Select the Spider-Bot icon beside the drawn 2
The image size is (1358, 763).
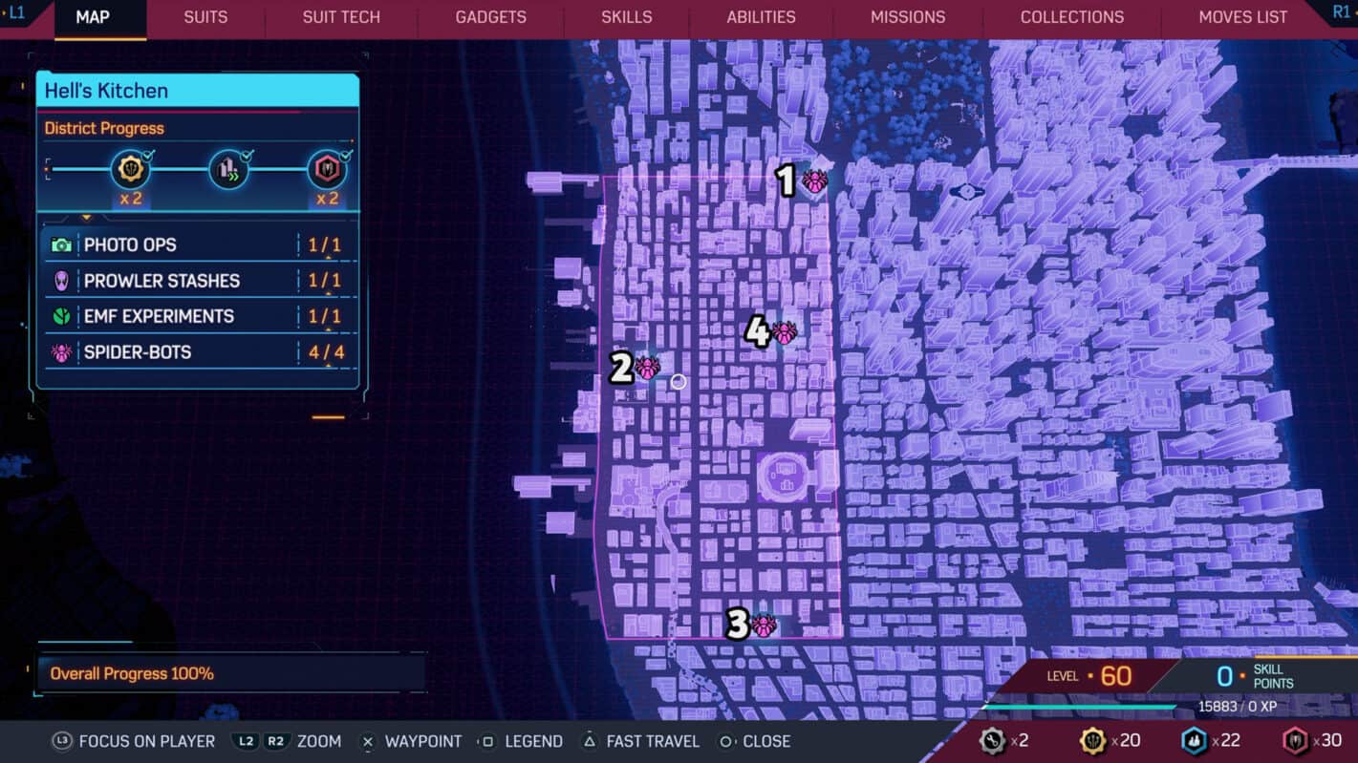[648, 367]
